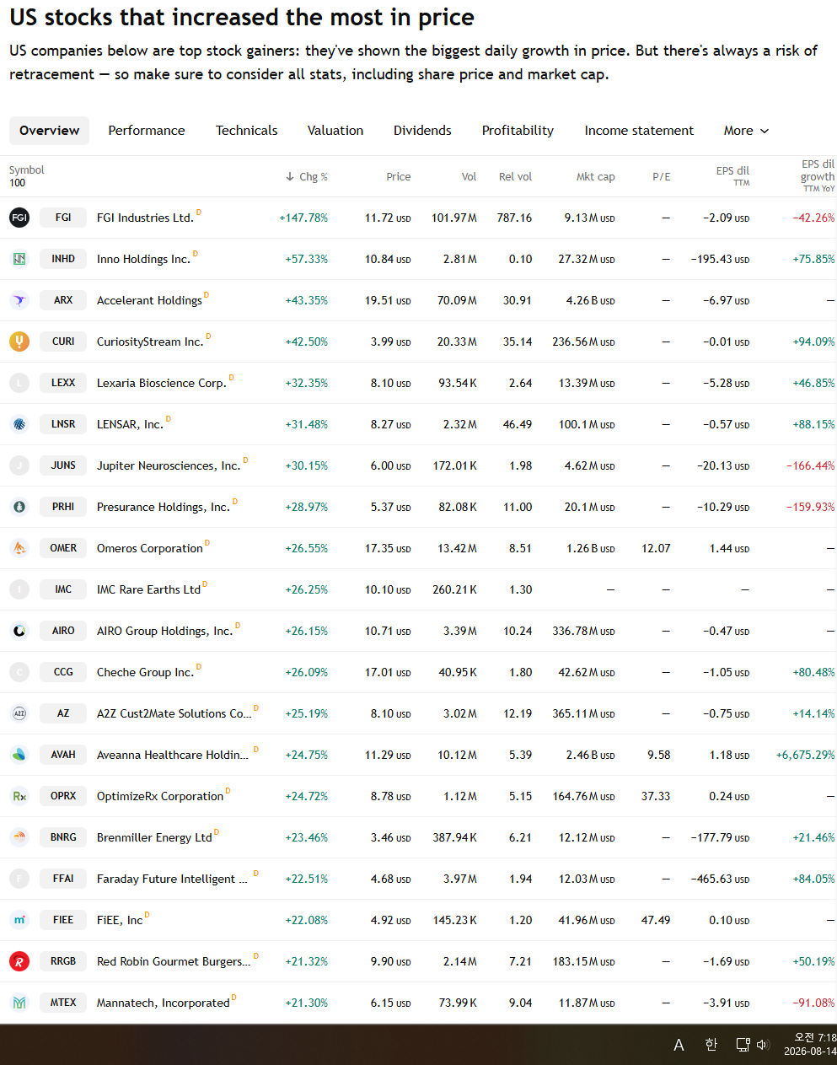Open FGI Industries Ltd. link

pyautogui.click(x=145, y=218)
